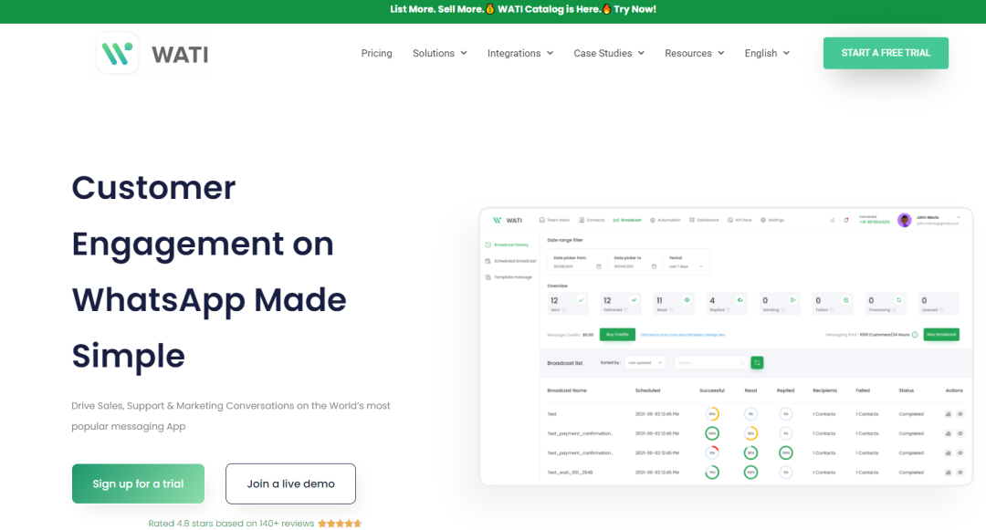Open the Automation icon in dashboard nav
Image resolution: width=986 pixels, height=530 pixels.
point(653,221)
